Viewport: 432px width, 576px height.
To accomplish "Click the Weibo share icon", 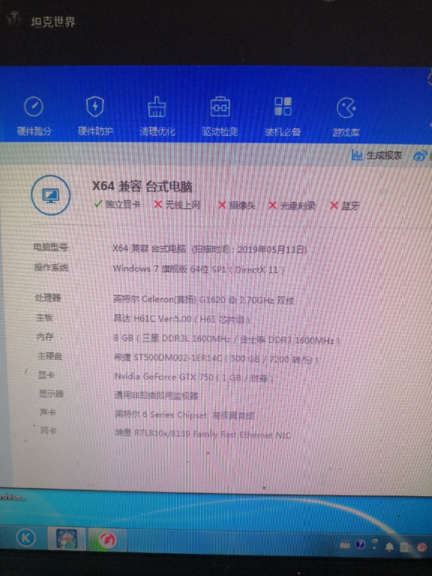I will click(421, 156).
